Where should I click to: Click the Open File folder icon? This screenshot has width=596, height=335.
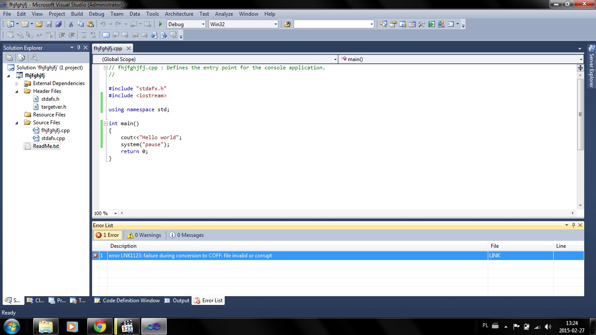39,24
